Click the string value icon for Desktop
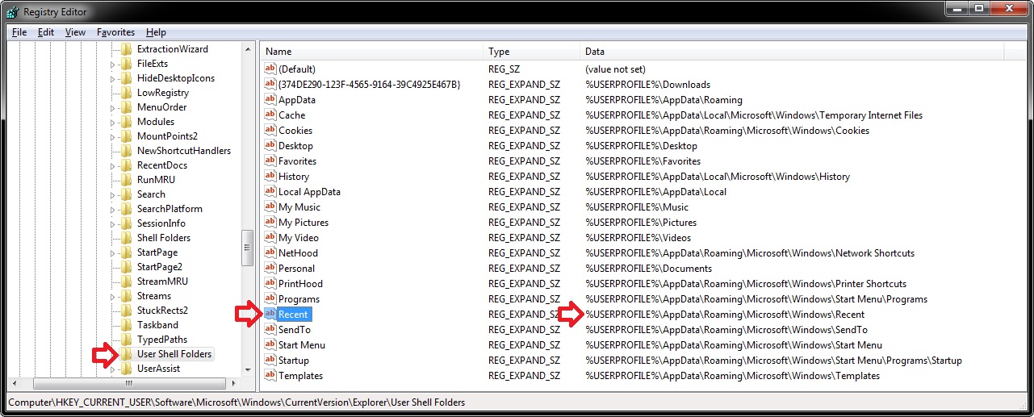This screenshot has height=417, width=1034. 270,146
